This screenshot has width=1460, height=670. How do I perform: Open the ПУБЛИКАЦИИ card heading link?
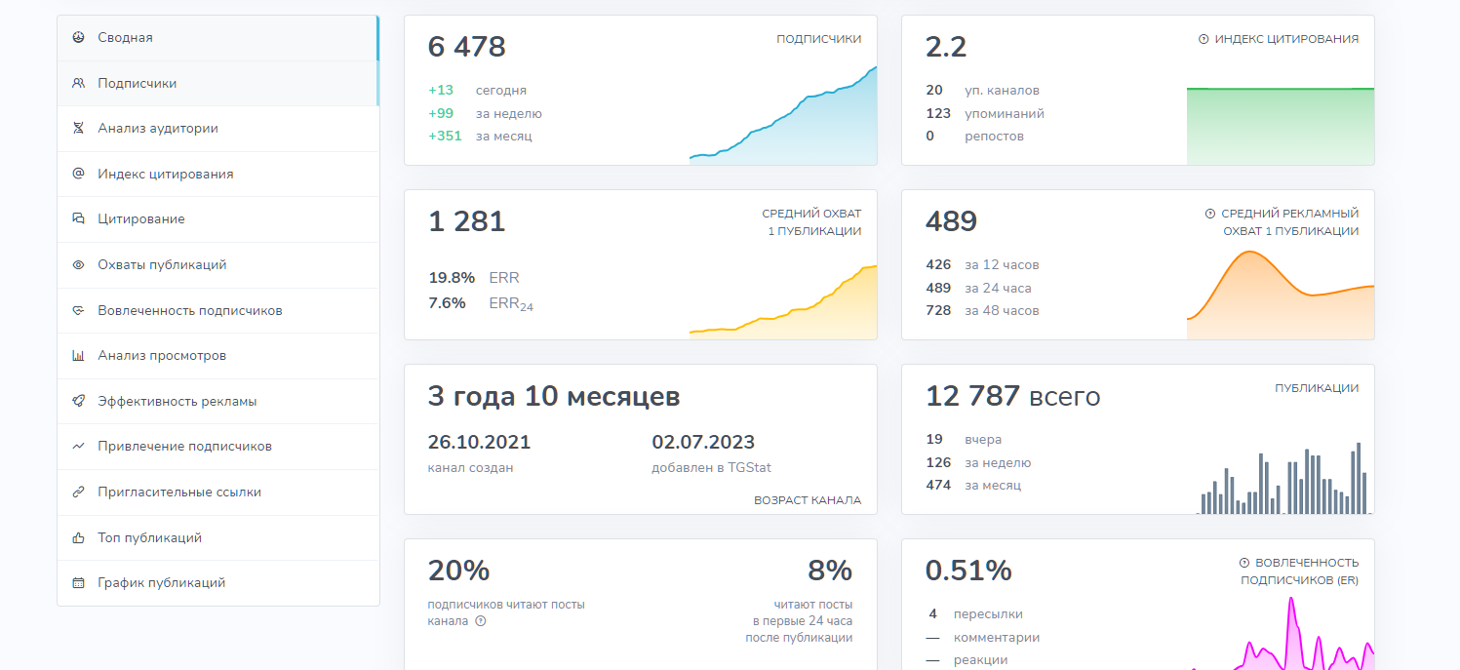1317,388
